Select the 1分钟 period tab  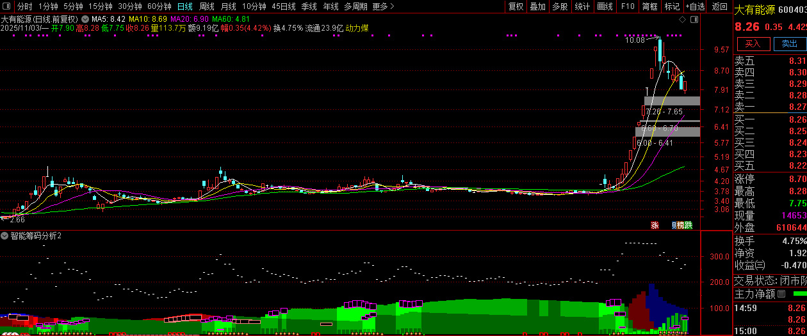[x=48, y=6]
